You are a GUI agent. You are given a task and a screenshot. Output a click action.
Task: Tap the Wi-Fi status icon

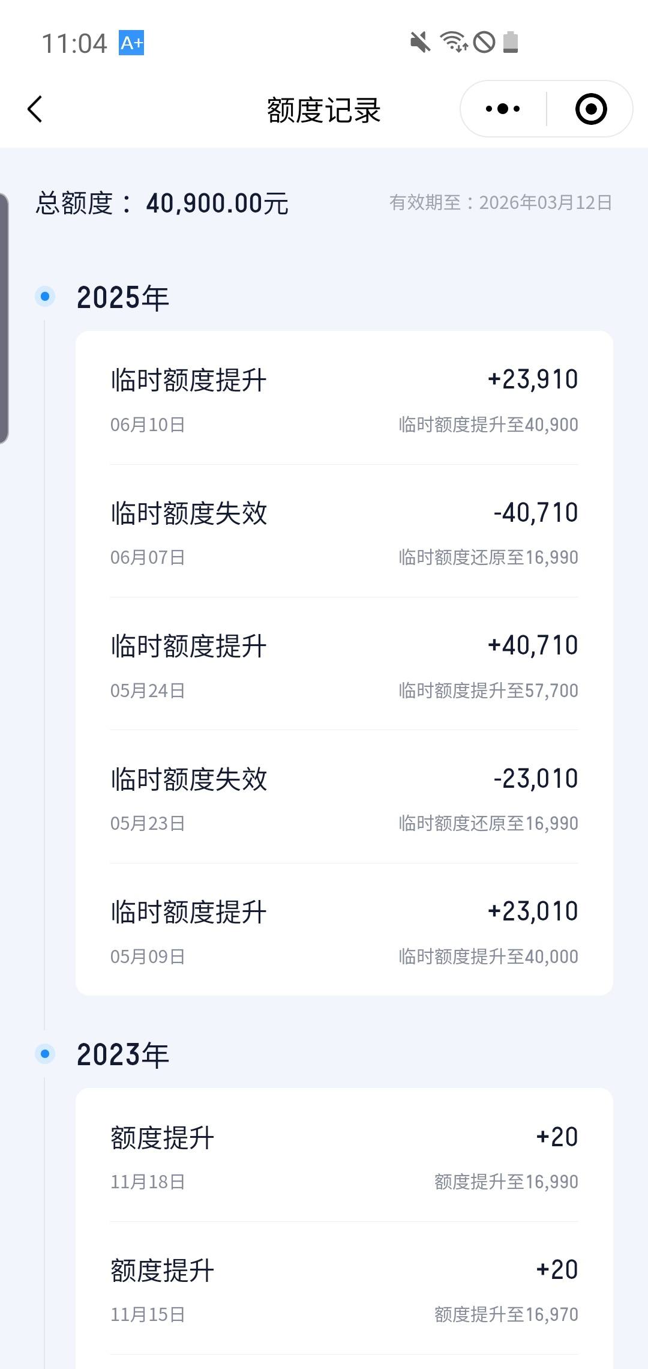tap(454, 42)
